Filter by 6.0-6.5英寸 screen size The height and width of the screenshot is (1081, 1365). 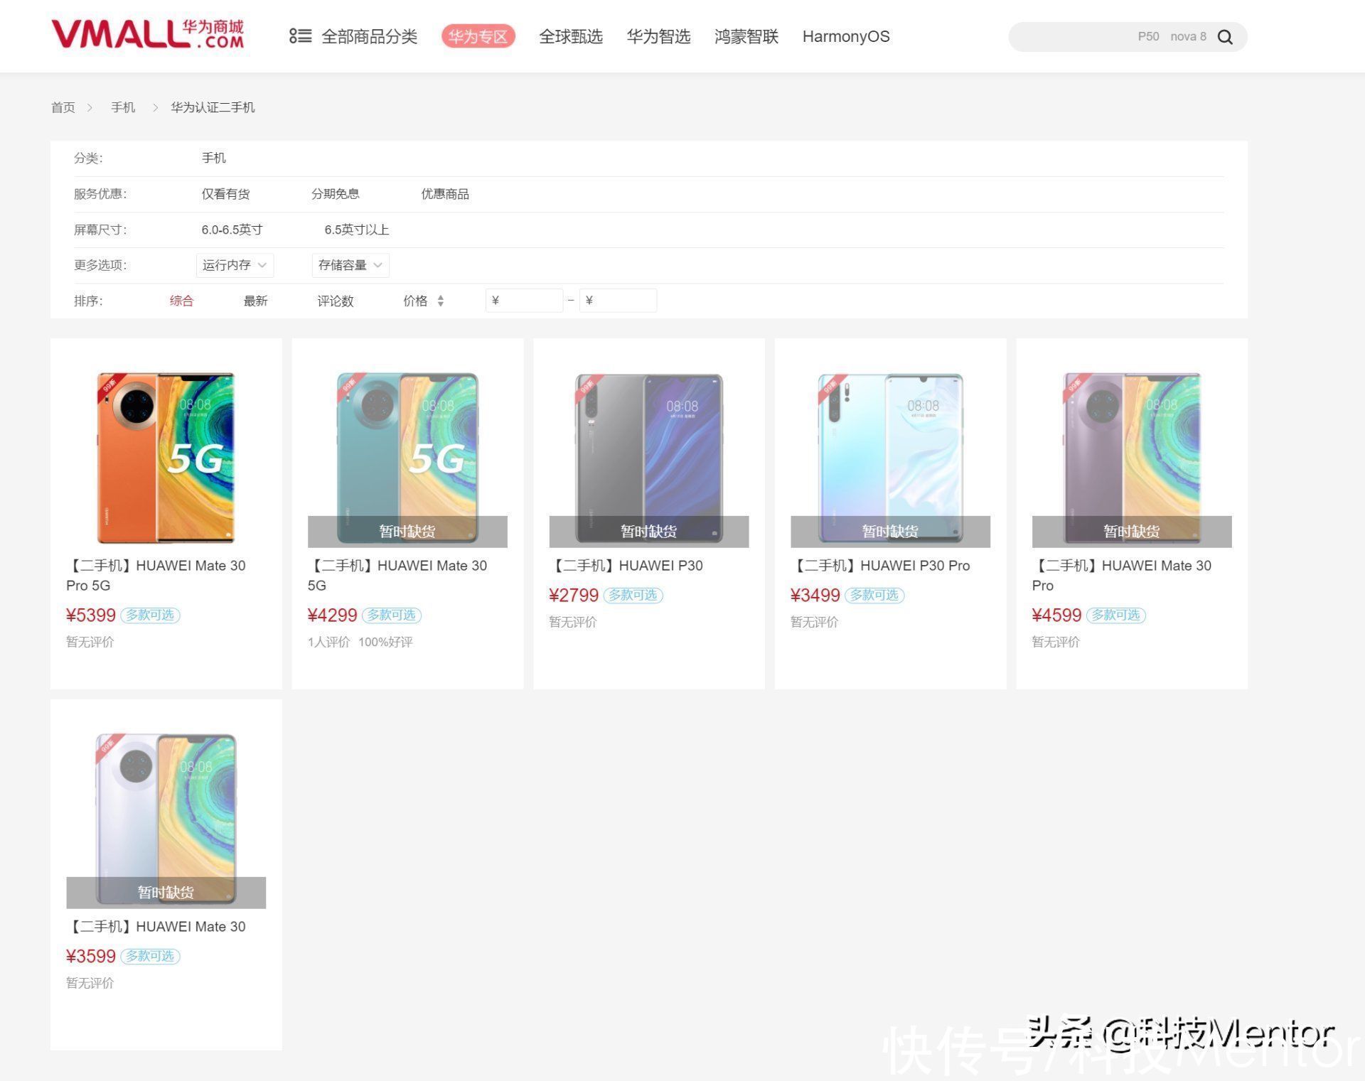232,230
